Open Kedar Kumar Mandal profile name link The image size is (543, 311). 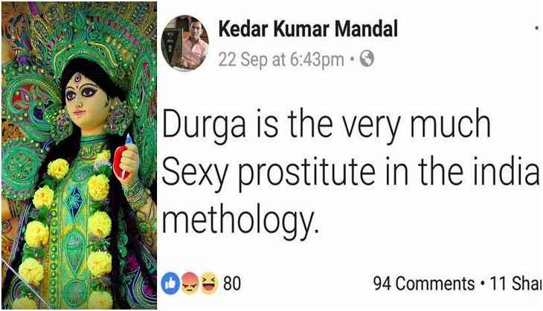308,29
